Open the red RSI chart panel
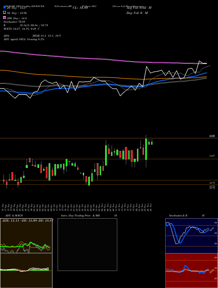Screen dimensions: 218x288 tap(191, 271)
